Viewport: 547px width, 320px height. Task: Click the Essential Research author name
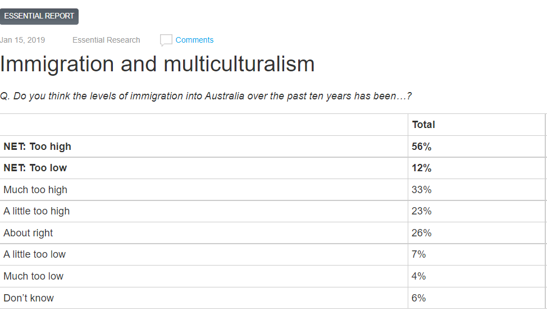(106, 40)
